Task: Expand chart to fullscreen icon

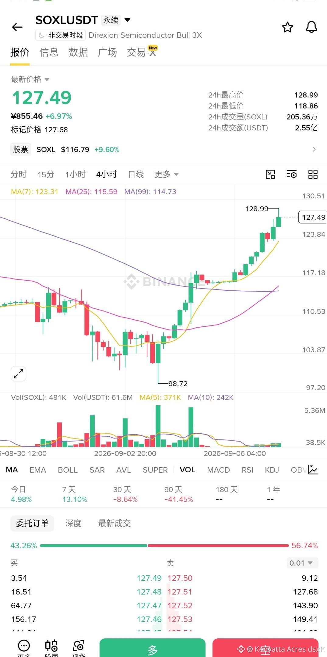Action: tap(19, 373)
